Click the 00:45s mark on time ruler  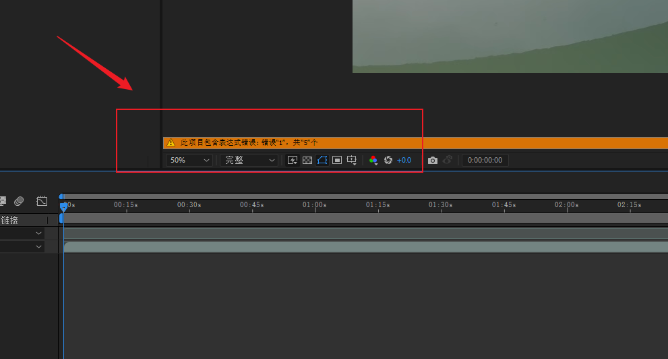pos(252,205)
